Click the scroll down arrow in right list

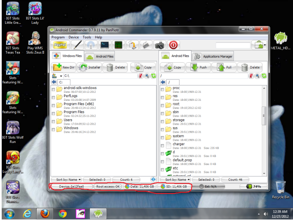click(264, 173)
